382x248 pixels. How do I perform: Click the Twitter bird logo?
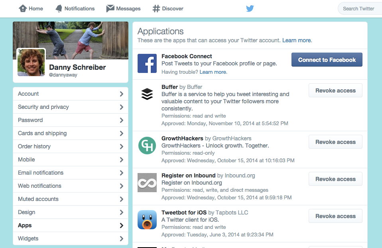250,8
